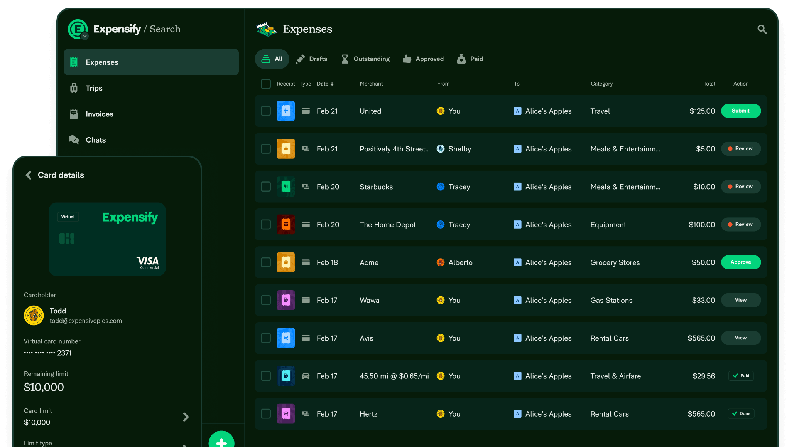Submit the United $125.00 expense
The width and height of the screenshot is (794, 447).
tap(740, 111)
